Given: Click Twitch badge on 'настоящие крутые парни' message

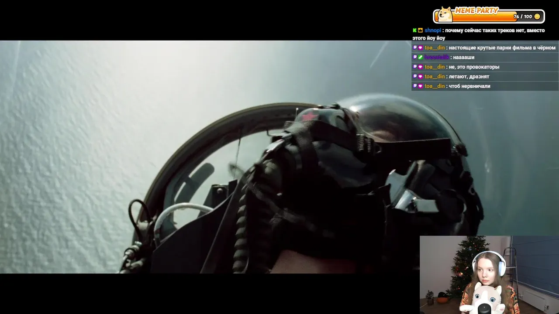Looking at the screenshot, I should [415, 48].
